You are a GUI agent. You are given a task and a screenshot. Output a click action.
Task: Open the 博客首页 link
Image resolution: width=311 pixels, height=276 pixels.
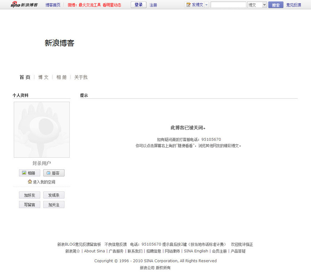[x=53, y=5]
